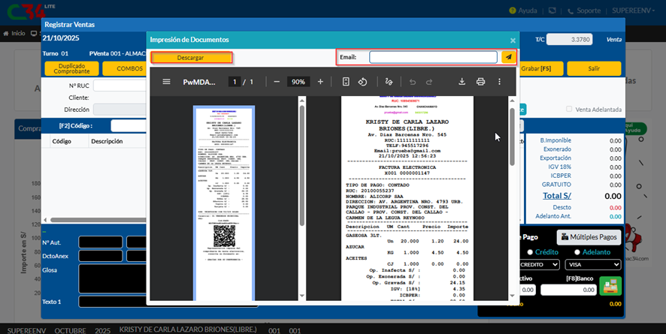666x334 pixels.
Task: Print the invoice using printer icon
Action: [480, 82]
